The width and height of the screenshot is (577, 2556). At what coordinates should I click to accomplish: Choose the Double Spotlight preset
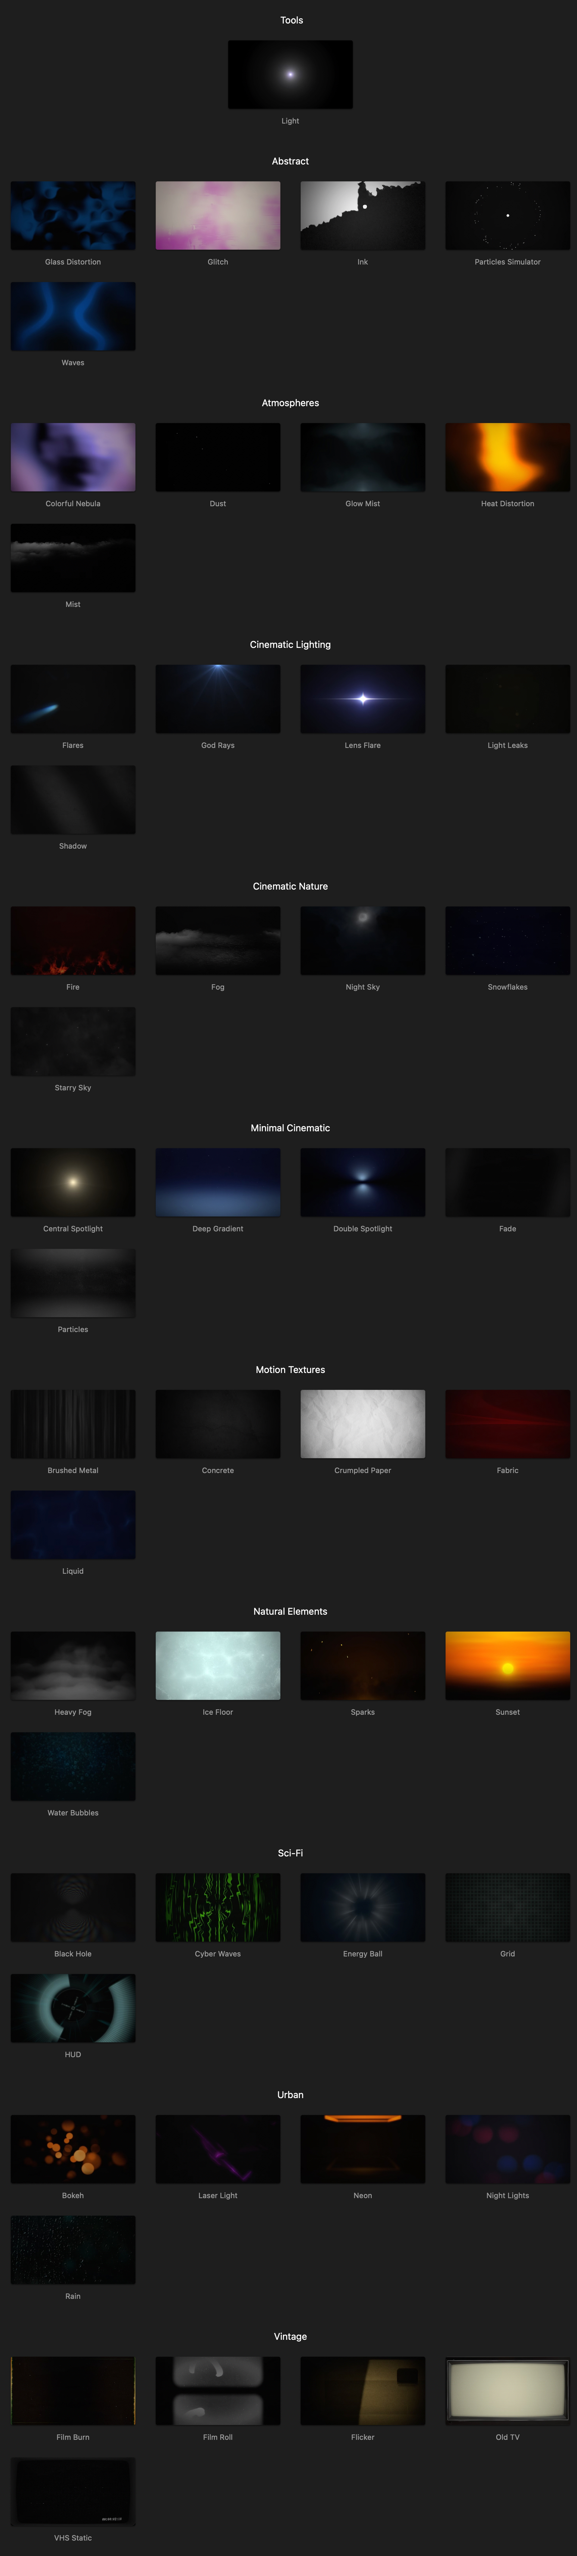(x=363, y=1183)
